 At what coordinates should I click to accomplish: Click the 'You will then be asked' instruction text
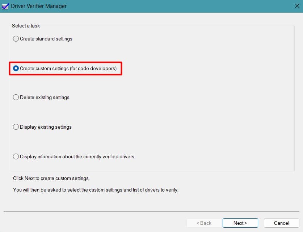pos(96,190)
